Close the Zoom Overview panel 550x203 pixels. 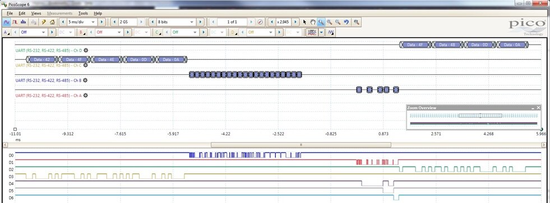click(x=538, y=108)
